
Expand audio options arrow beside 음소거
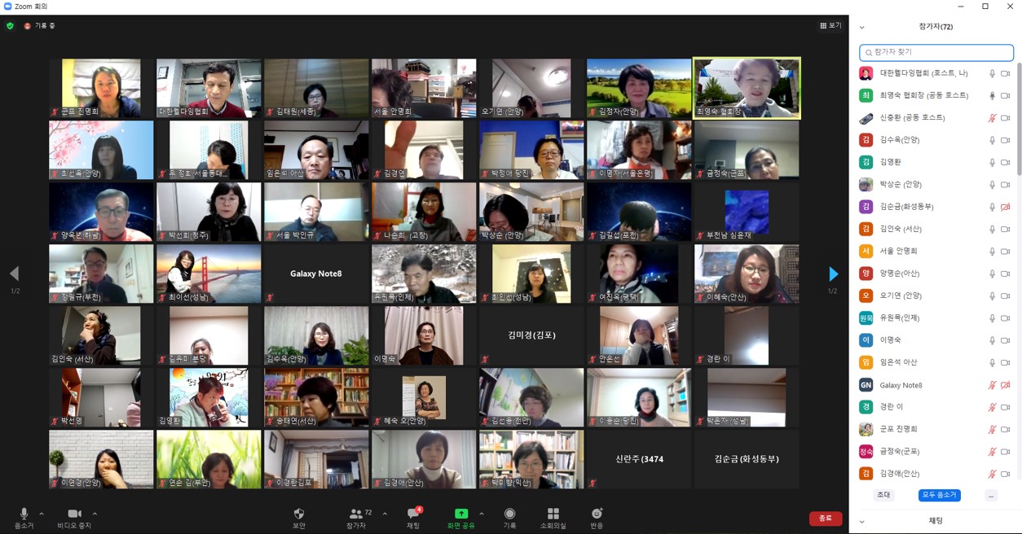click(42, 514)
